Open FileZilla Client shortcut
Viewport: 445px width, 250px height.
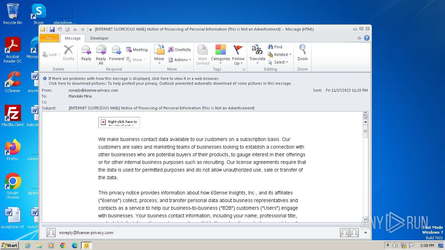(13, 116)
